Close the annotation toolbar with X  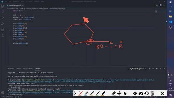162,93
